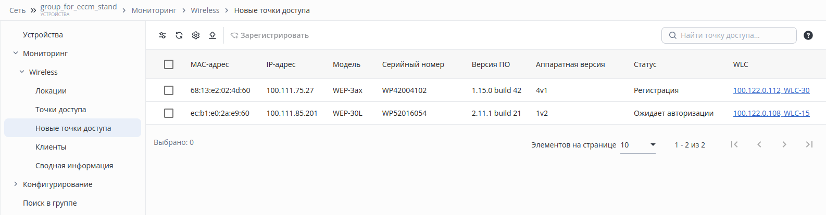Focus the Найти точку доступа search field
The height and width of the screenshot is (215, 826).
point(729,35)
